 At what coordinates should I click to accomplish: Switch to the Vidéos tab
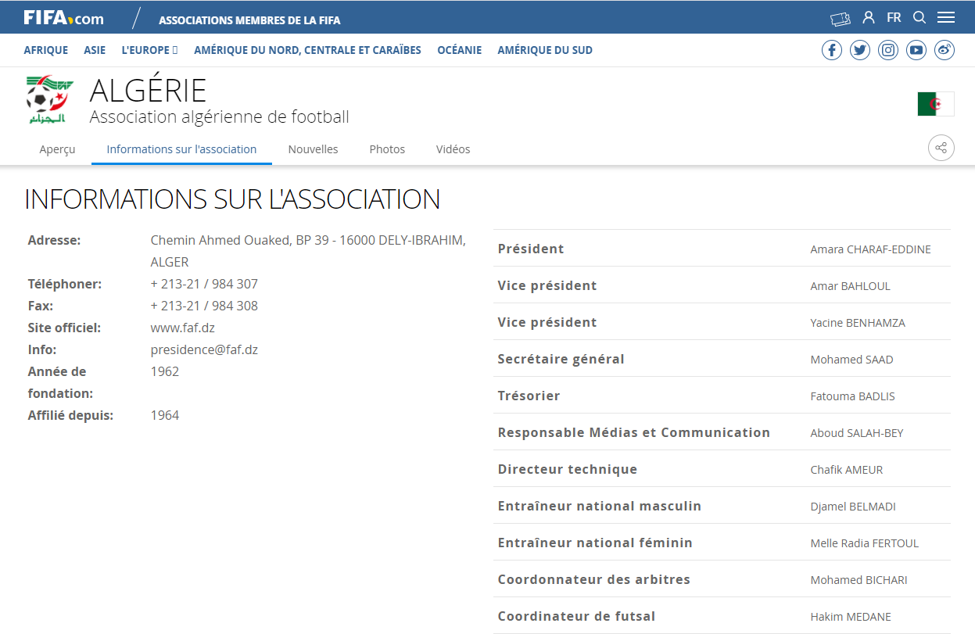pyautogui.click(x=453, y=149)
